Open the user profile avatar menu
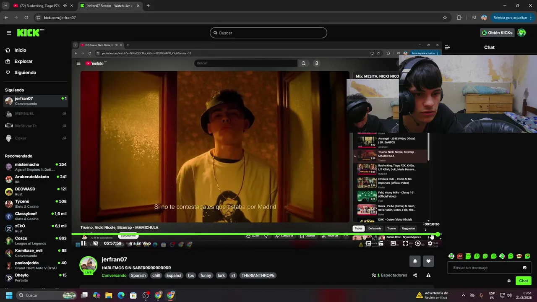This screenshot has height=302, width=537. click(x=521, y=33)
